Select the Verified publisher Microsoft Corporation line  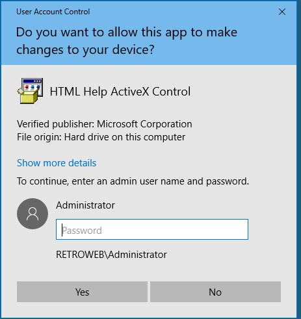[105, 124]
